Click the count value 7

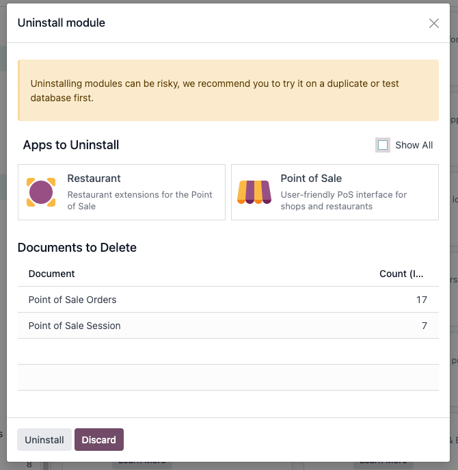pos(424,326)
